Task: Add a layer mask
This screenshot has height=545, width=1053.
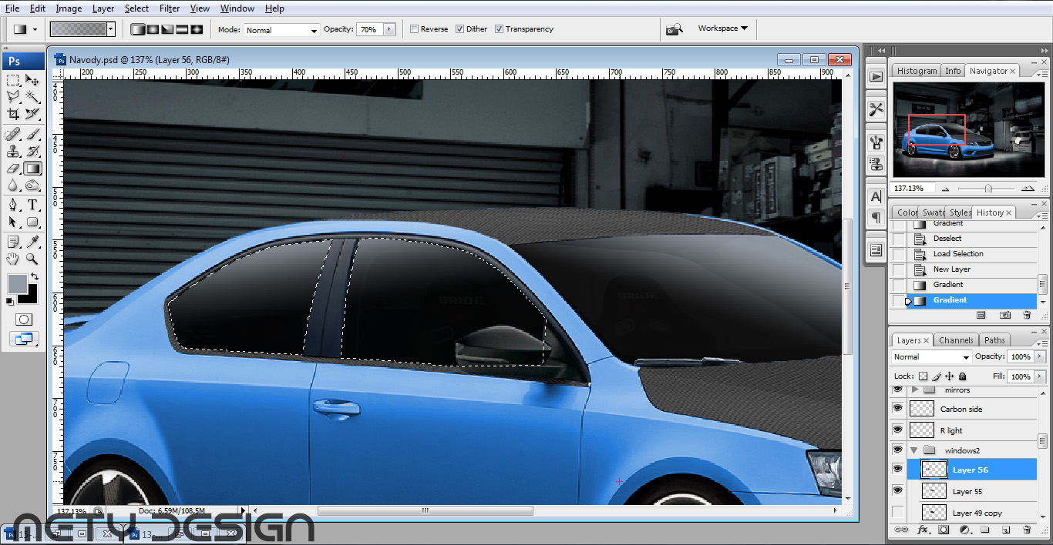Action: (943, 530)
